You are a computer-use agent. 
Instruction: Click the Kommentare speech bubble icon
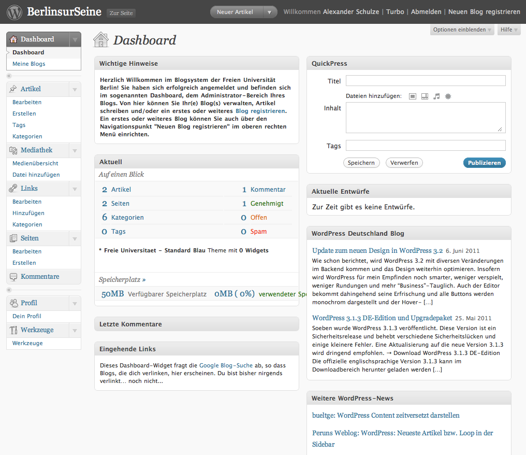tap(13, 277)
